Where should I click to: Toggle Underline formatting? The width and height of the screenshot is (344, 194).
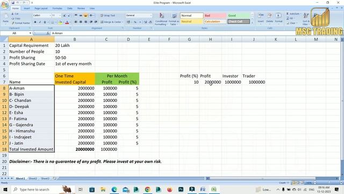pyautogui.click(x=45, y=22)
